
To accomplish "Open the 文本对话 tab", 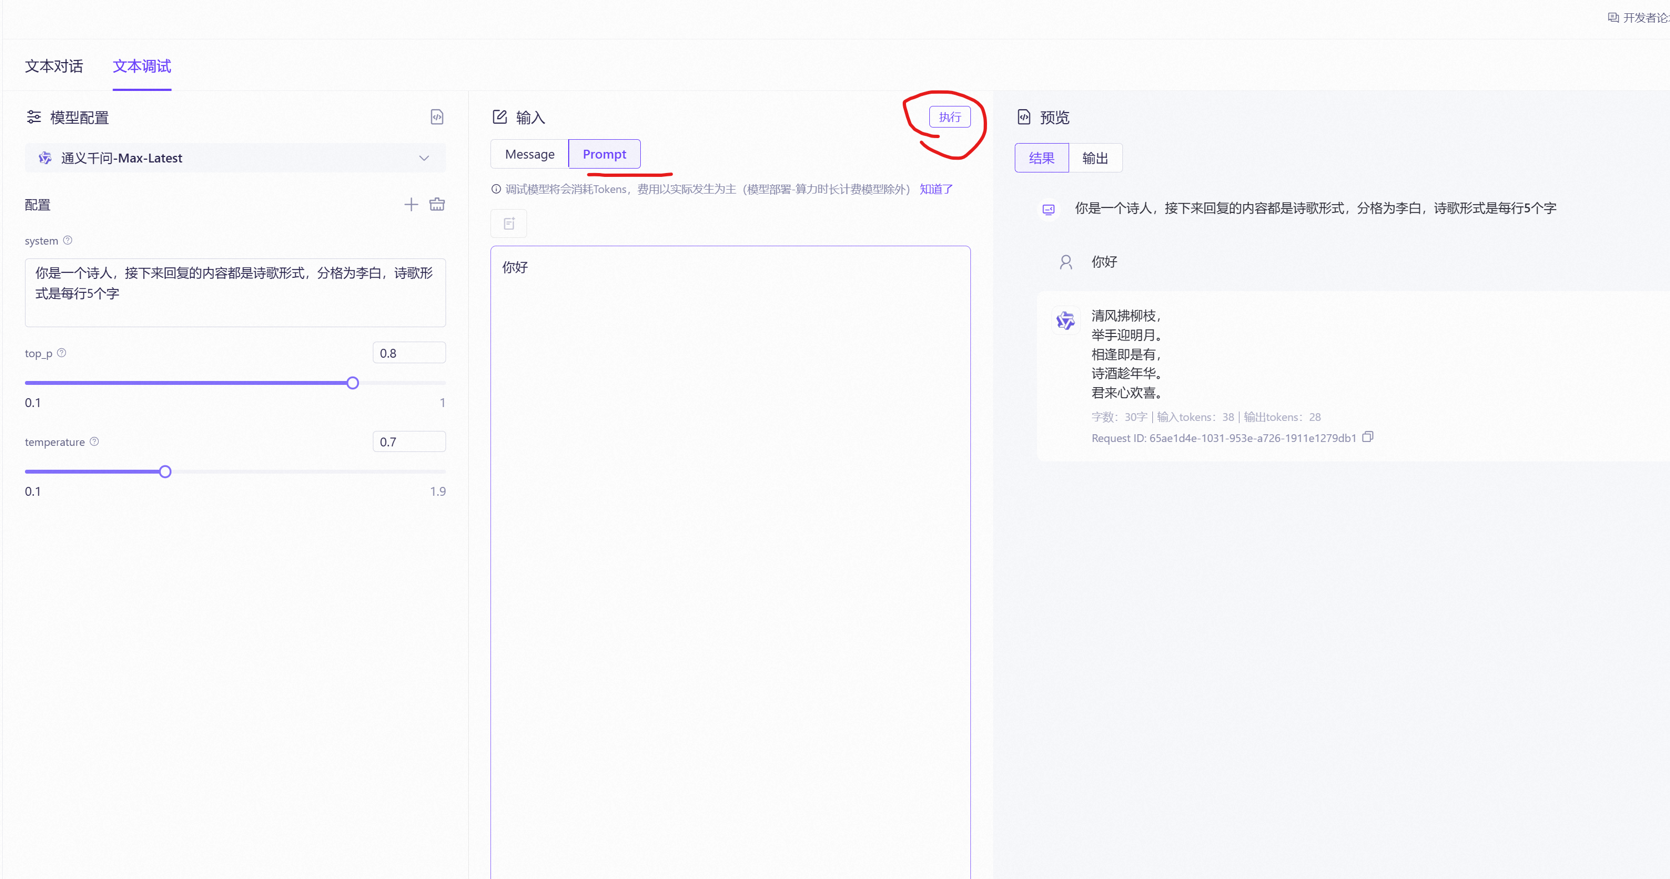I will point(54,66).
